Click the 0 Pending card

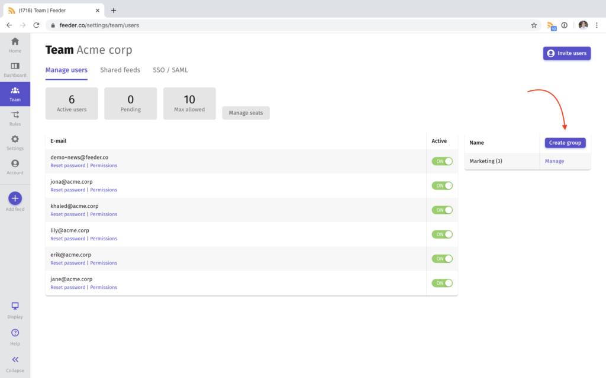[x=131, y=103]
